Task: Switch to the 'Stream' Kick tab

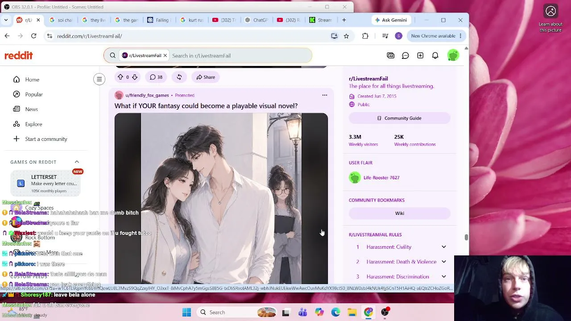Action: point(321,20)
